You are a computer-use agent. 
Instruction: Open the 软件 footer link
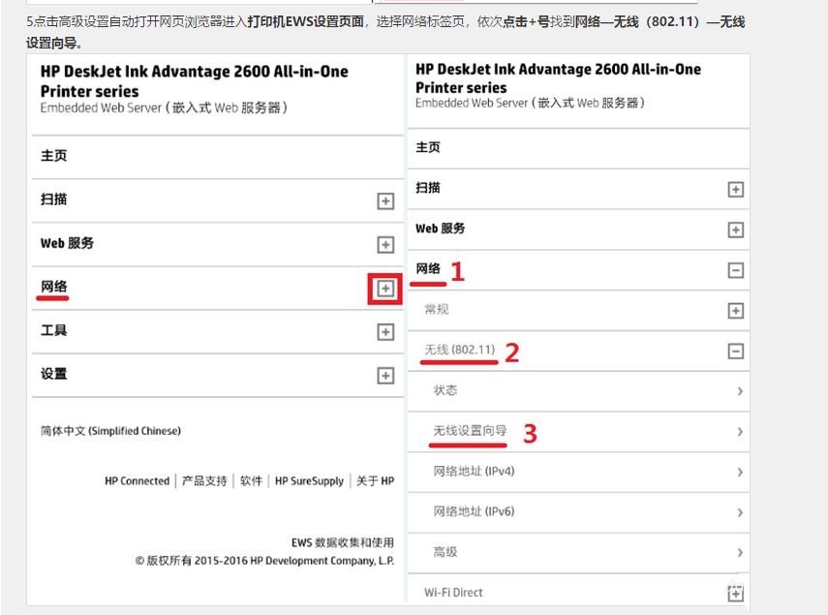click(x=251, y=481)
